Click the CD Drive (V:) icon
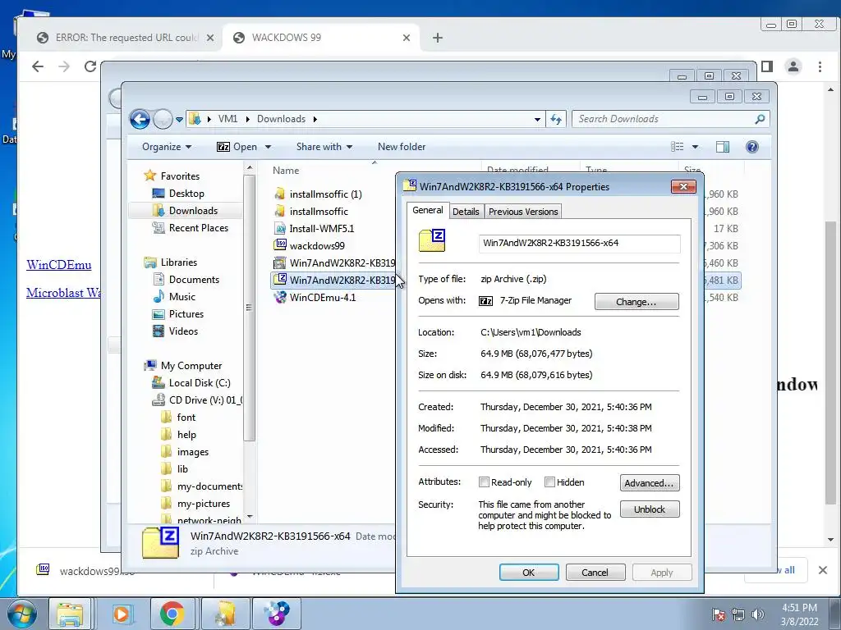The image size is (841, 630). point(159,400)
